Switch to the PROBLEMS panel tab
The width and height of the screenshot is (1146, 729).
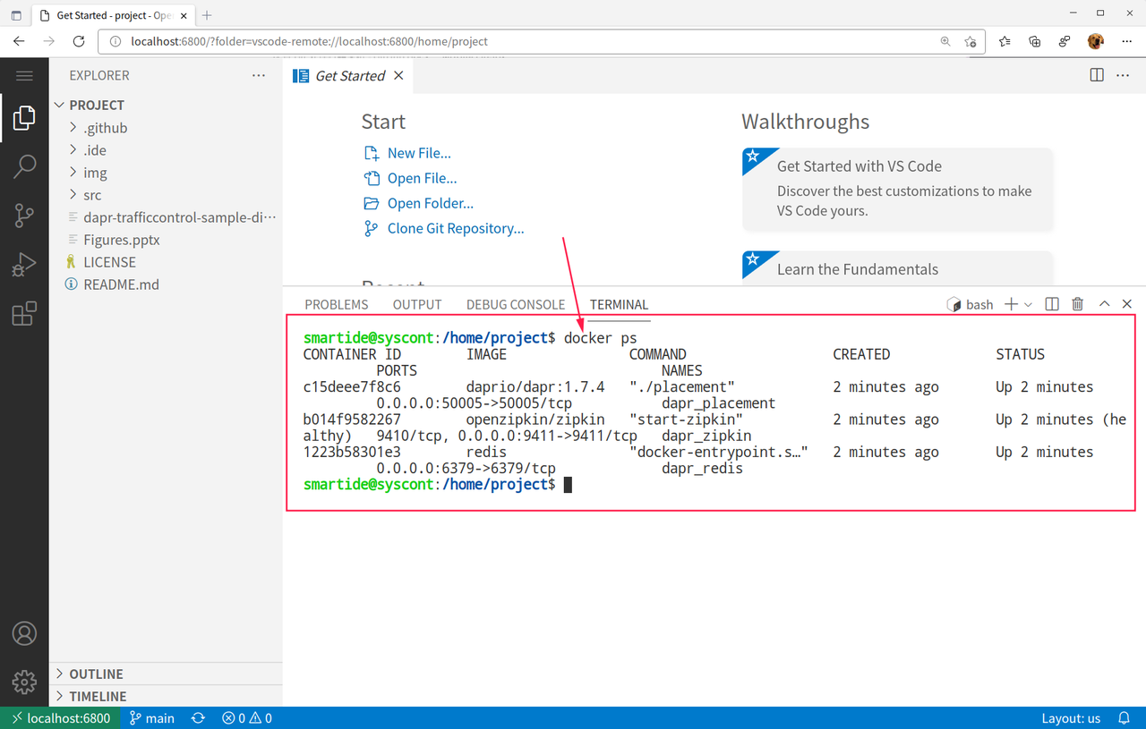336,304
